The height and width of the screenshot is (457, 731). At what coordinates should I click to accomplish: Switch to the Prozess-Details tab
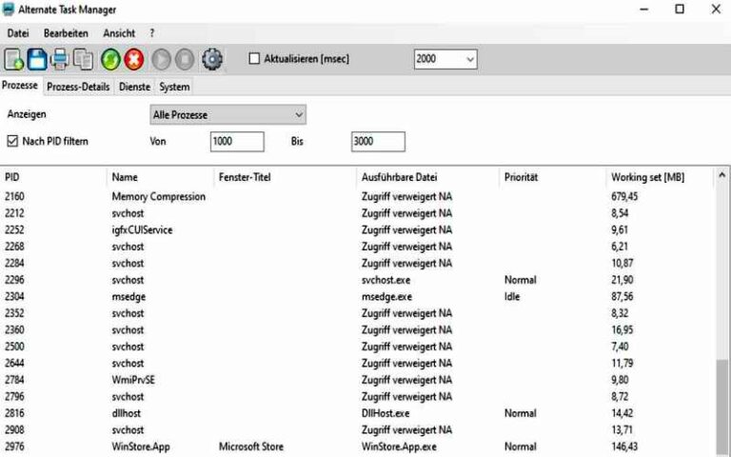pos(78,87)
